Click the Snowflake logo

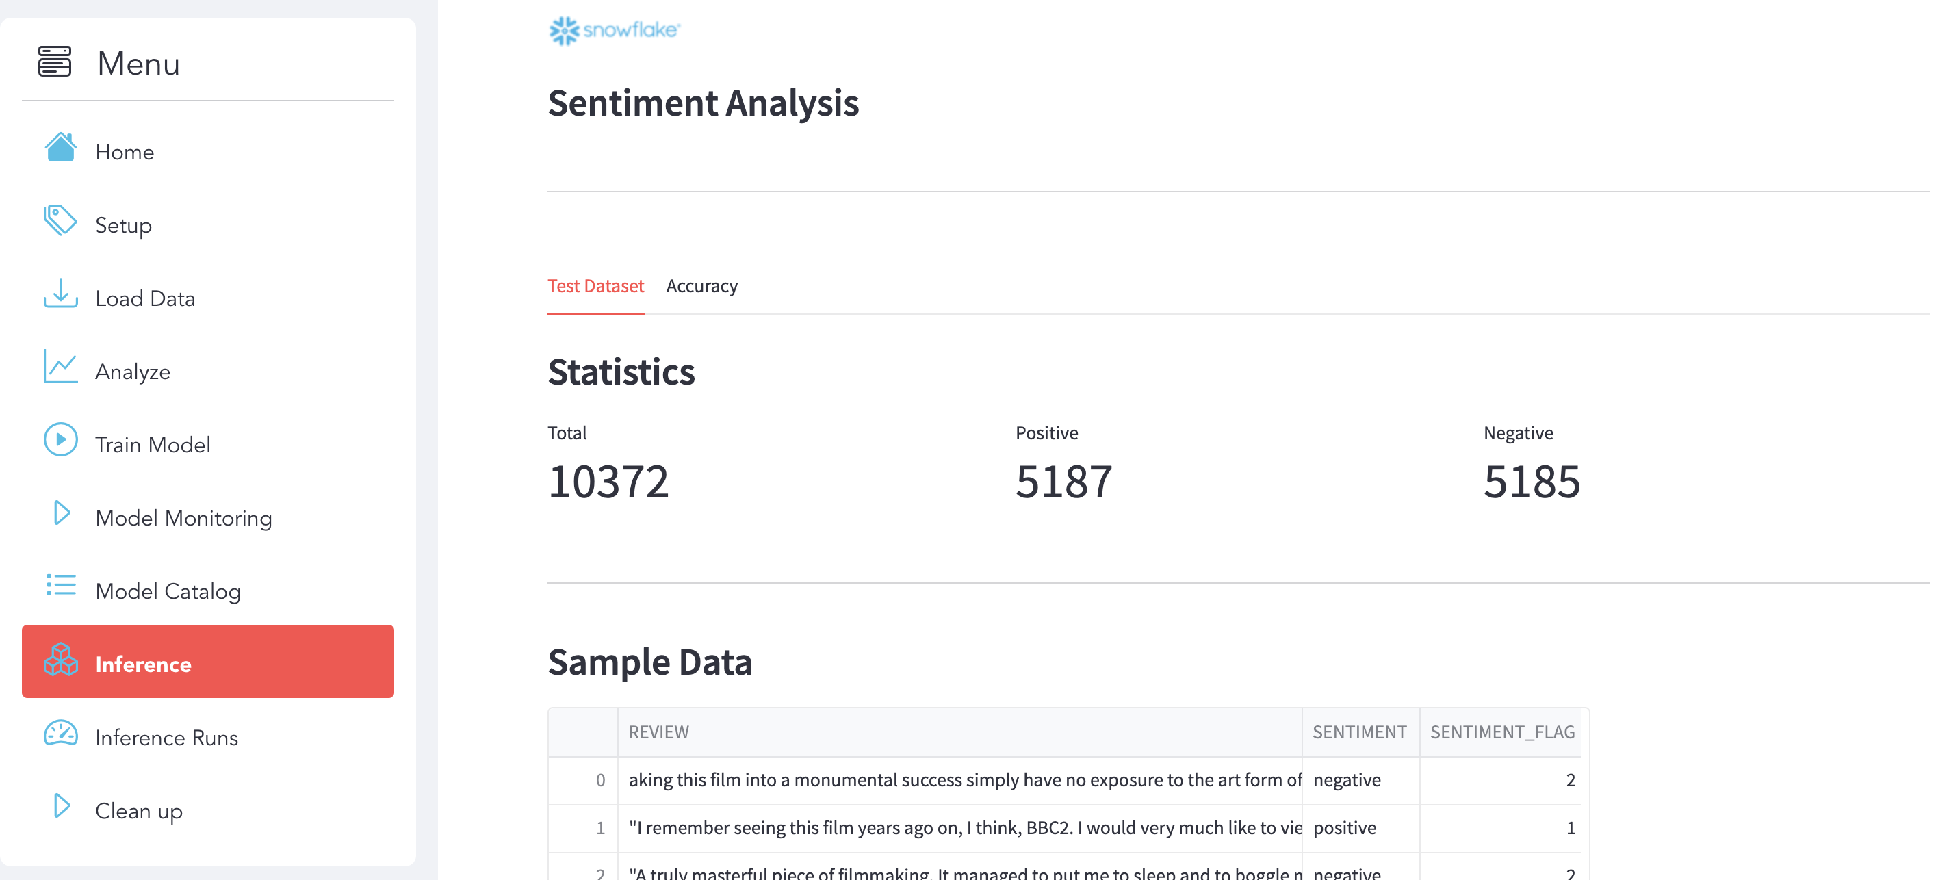click(x=615, y=31)
